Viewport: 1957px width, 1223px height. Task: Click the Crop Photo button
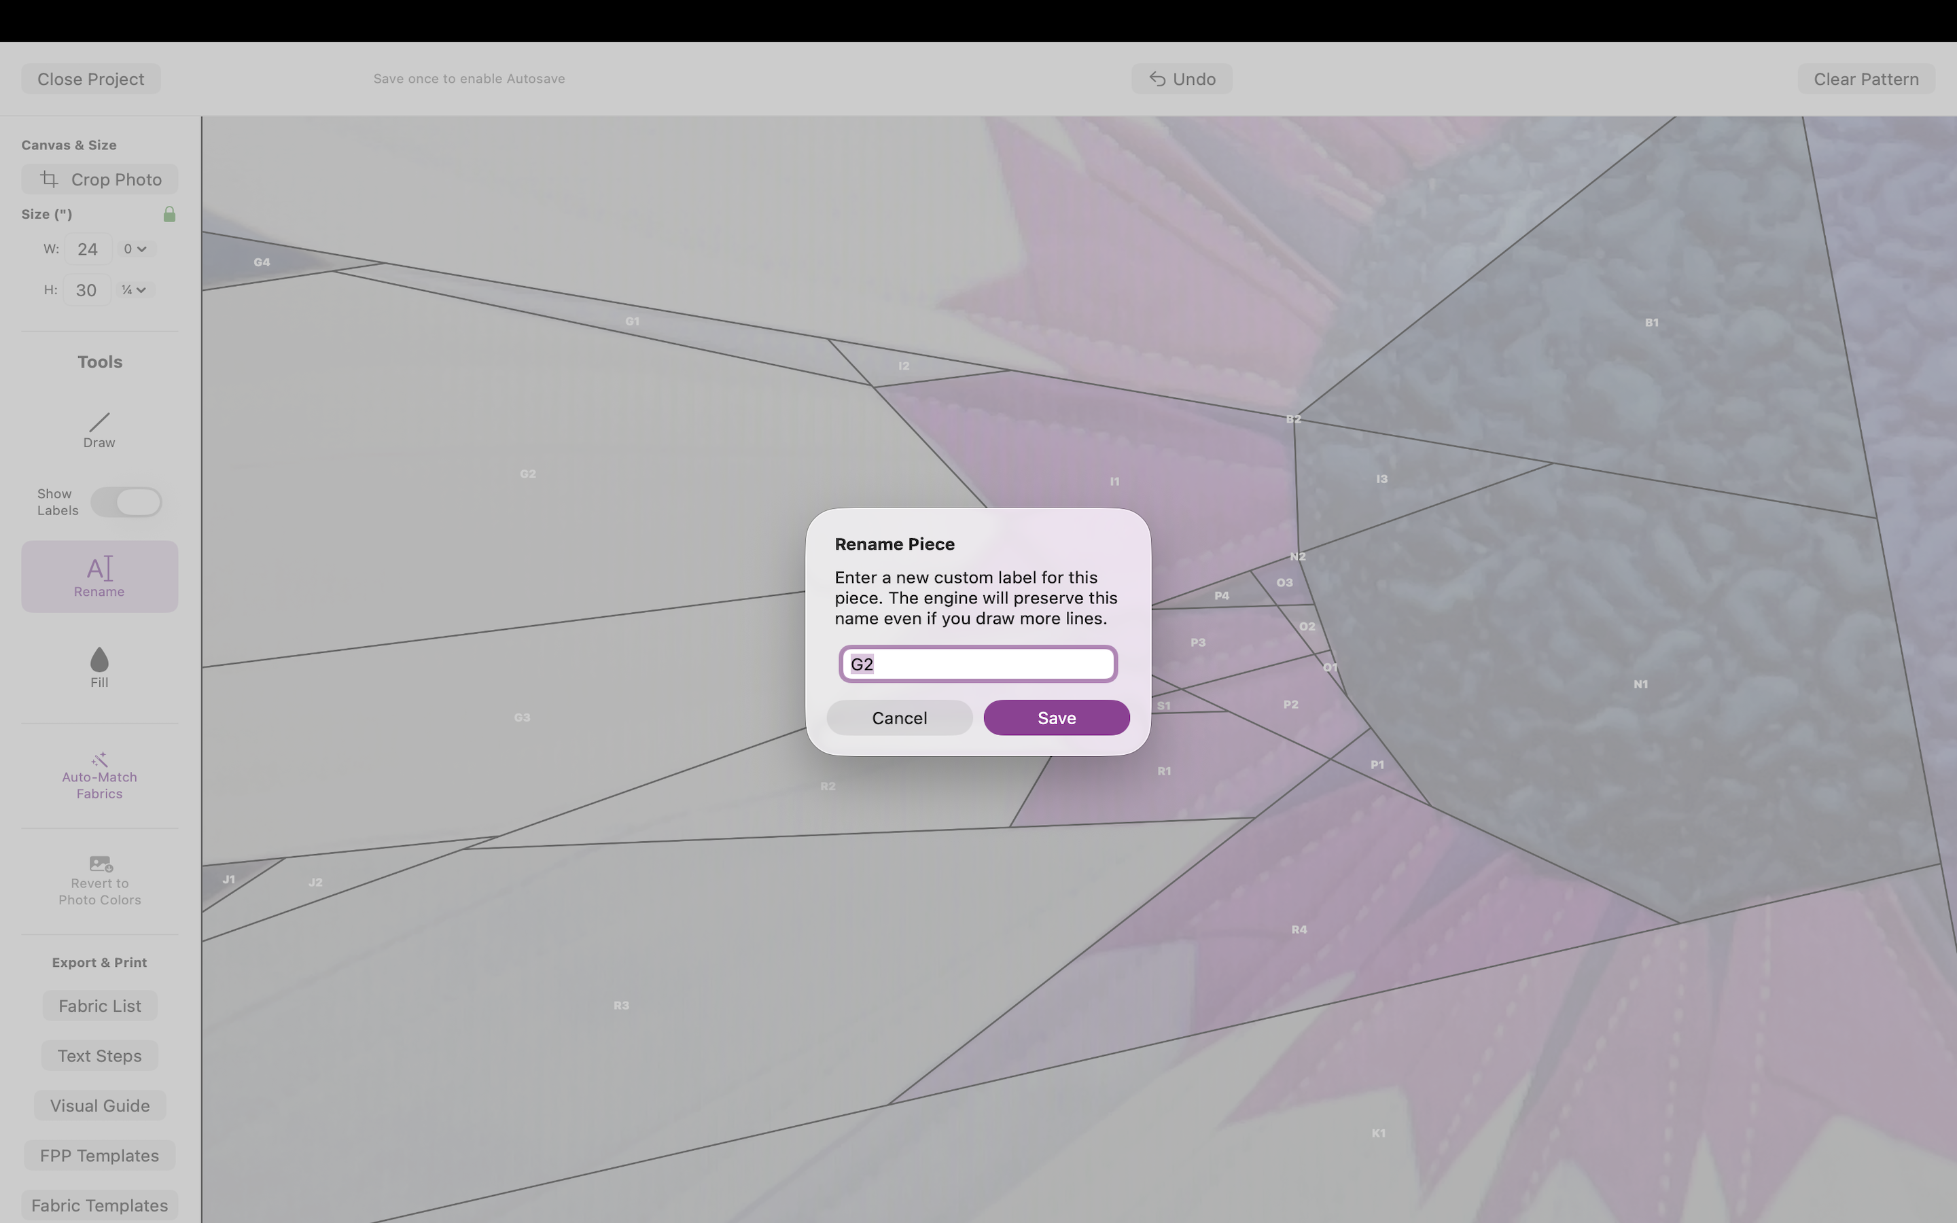pos(99,179)
